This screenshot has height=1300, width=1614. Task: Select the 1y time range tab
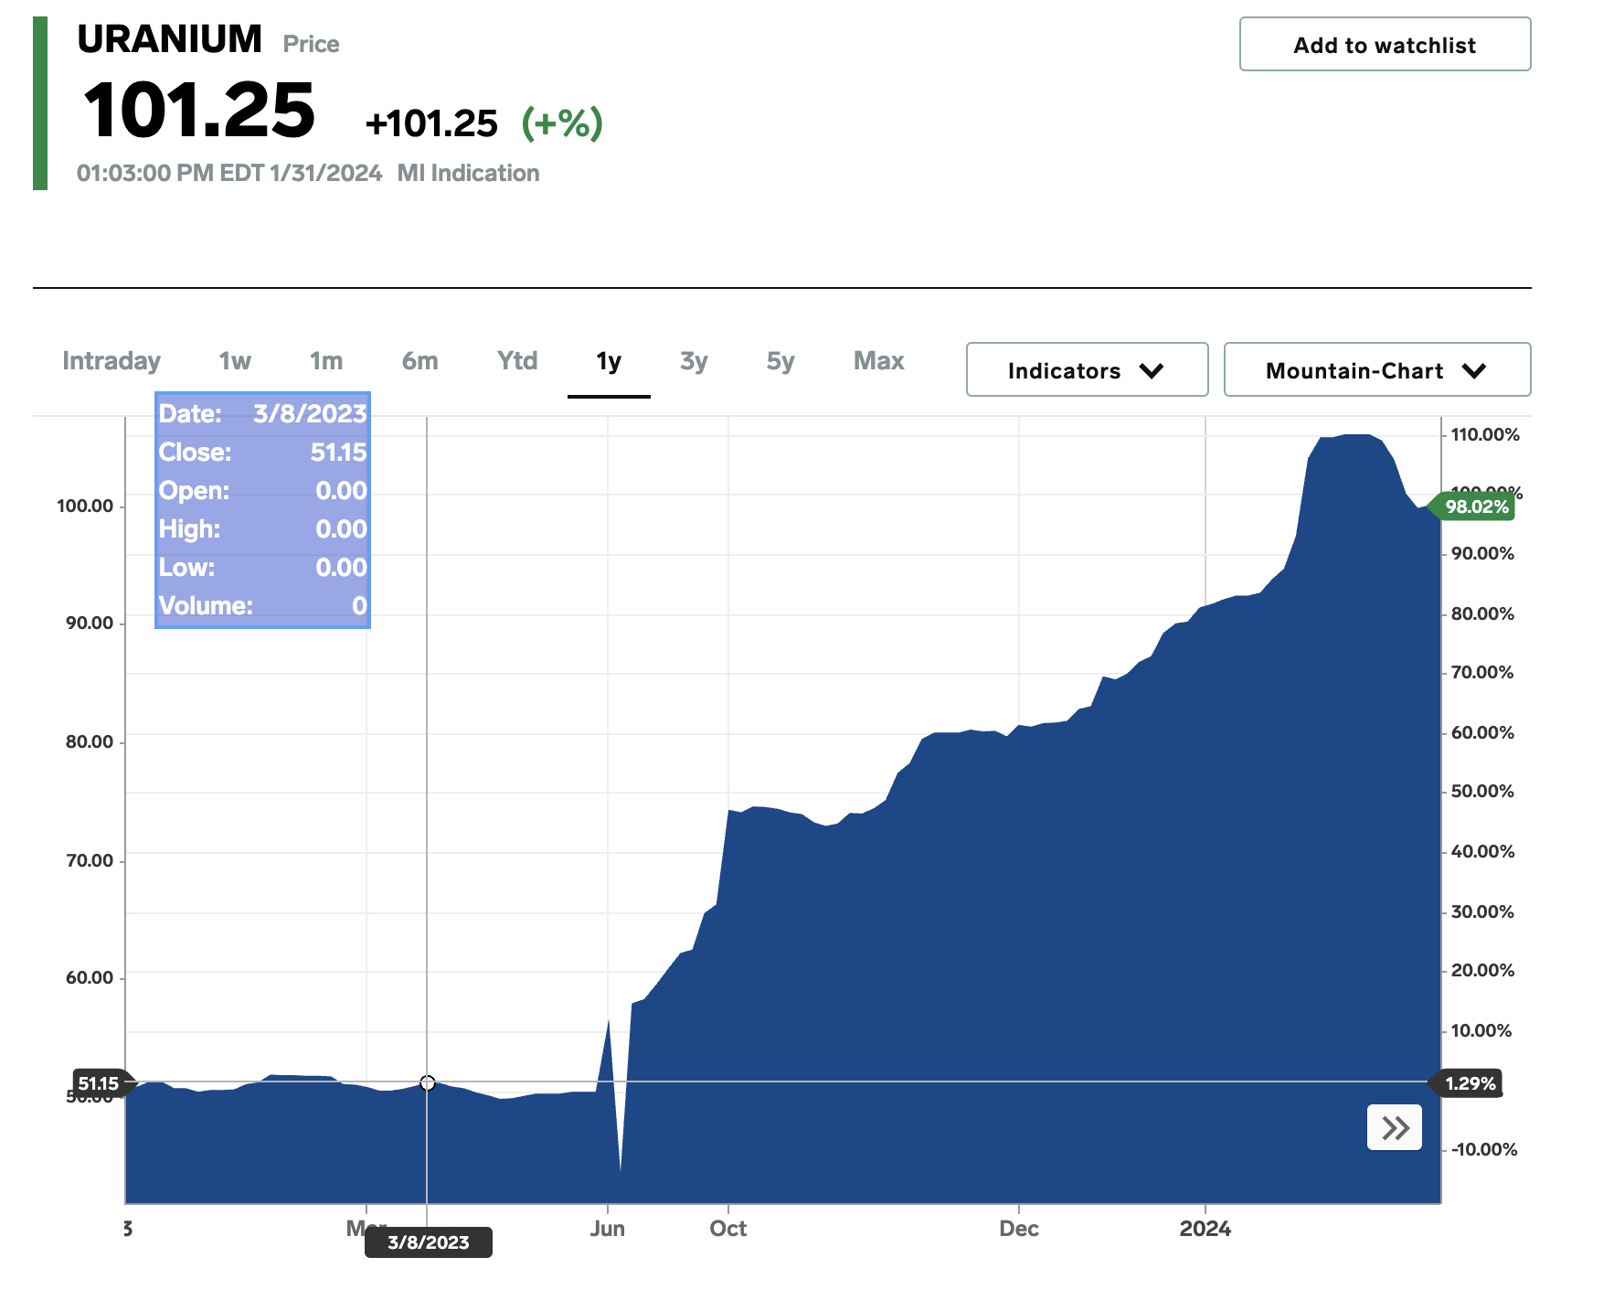[x=609, y=362]
